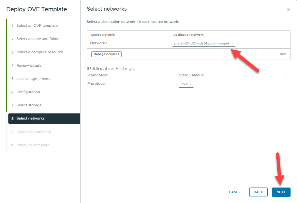
Task: Close the Deploy OVF Template dialog
Action: (288, 10)
